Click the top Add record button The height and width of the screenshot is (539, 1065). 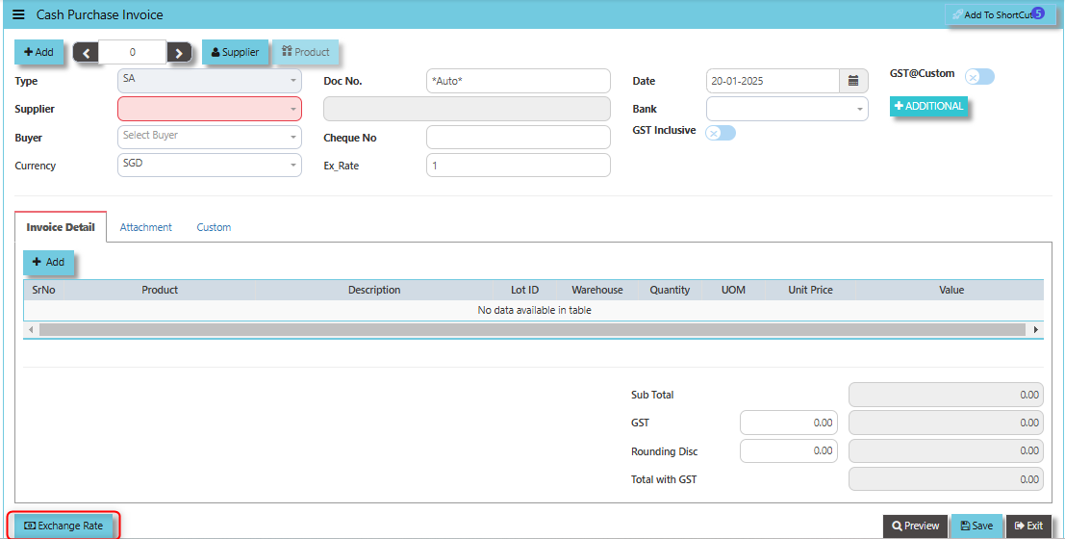click(x=38, y=52)
